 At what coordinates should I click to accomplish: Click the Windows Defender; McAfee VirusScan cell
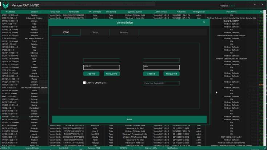coord(231,59)
